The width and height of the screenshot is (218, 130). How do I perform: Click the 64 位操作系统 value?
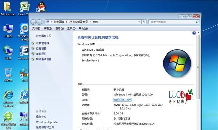[122, 119]
